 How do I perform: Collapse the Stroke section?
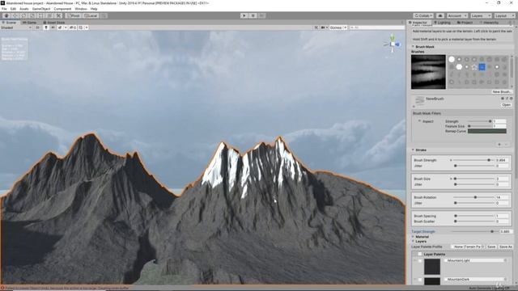[413, 150]
